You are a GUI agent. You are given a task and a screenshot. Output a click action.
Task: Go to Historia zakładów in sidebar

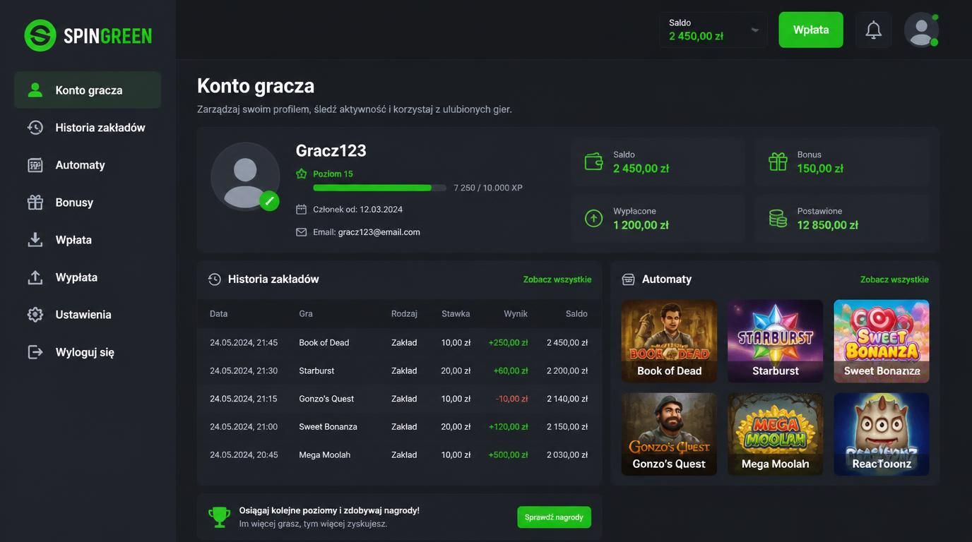coord(88,127)
